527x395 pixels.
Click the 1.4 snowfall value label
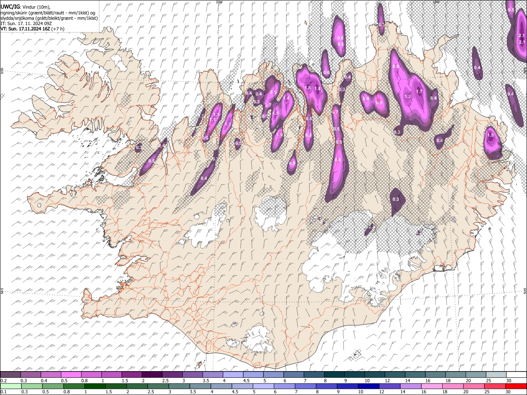[x=286, y=98]
